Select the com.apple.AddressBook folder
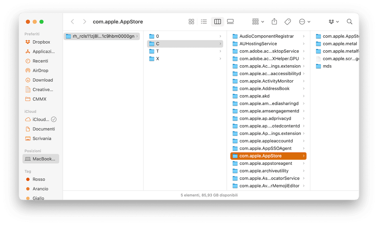The height and width of the screenshot is (225, 378). pyautogui.click(x=268, y=88)
